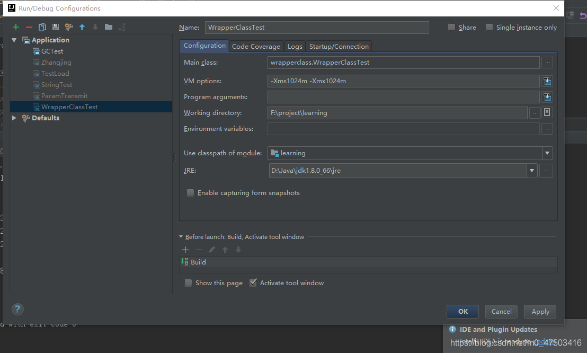Expand the Defaults tree node
This screenshot has width=587, height=353.
[14, 118]
